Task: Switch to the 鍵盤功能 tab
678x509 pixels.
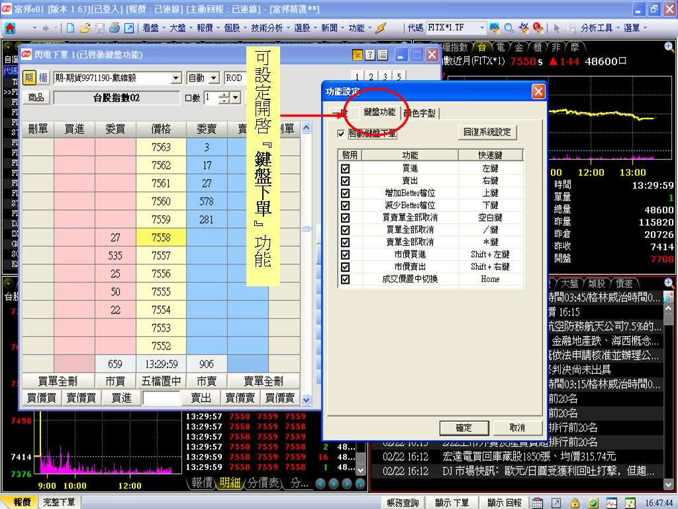Action: click(x=379, y=112)
